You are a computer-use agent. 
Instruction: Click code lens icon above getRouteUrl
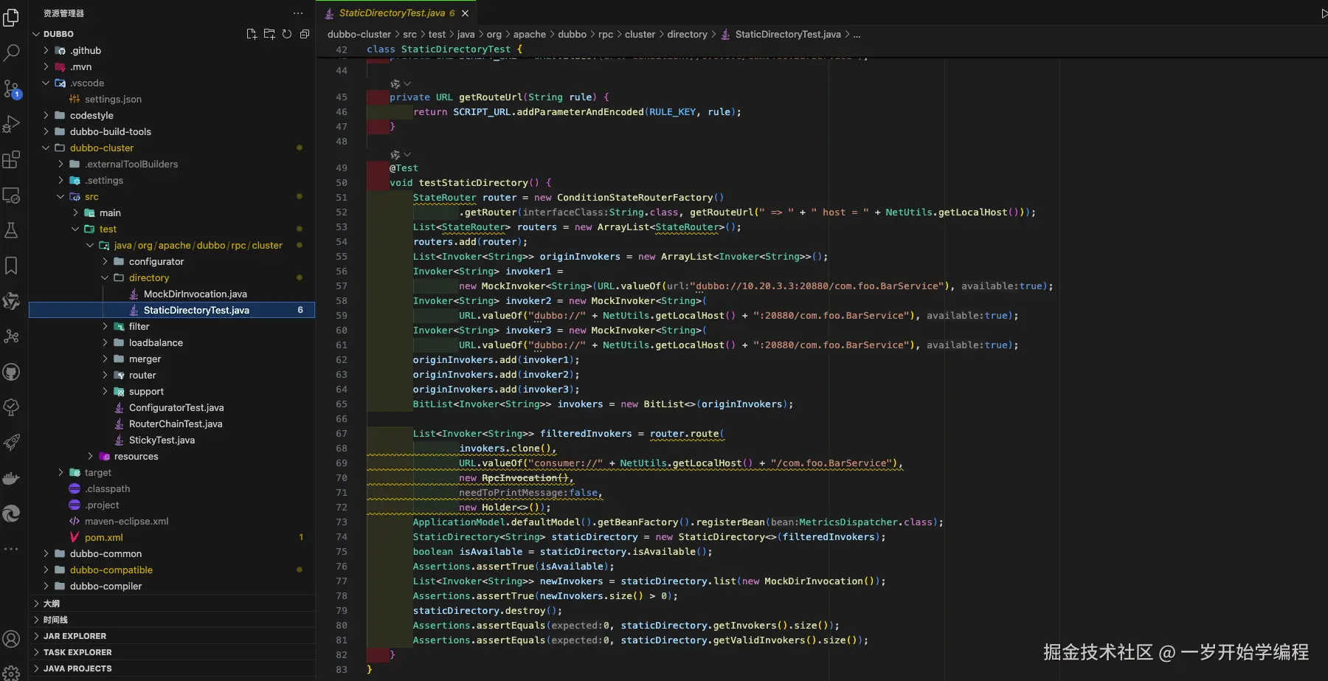click(395, 84)
